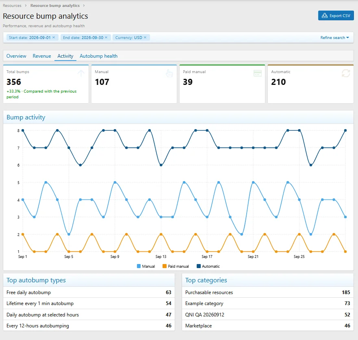This screenshot has height=340, width=358.
Task: Click the Total bumps value 356
Action: click(x=14, y=82)
